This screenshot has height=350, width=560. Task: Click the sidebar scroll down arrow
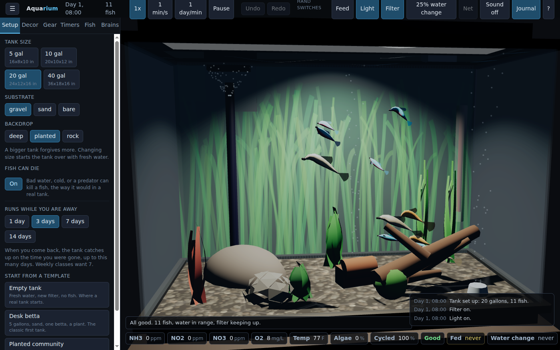pyautogui.click(x=117, y=346)
